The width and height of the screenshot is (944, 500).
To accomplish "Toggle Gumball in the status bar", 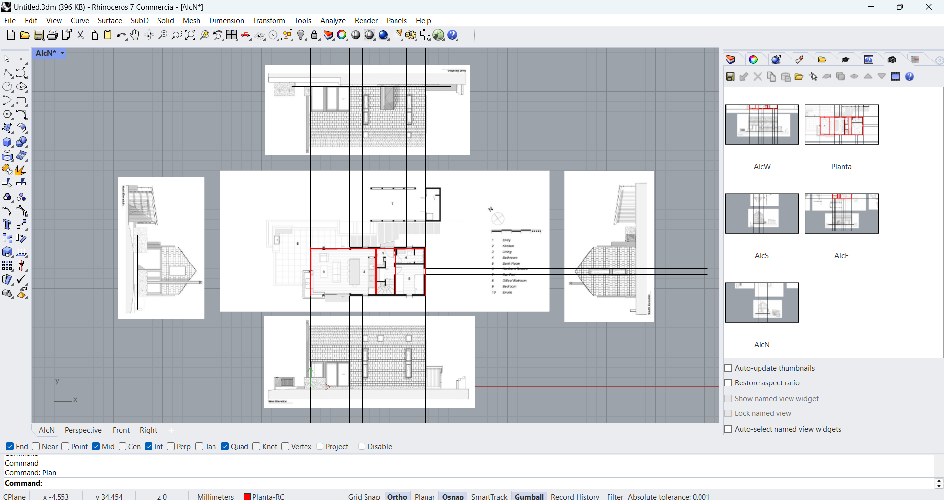I will click(528, 496).
